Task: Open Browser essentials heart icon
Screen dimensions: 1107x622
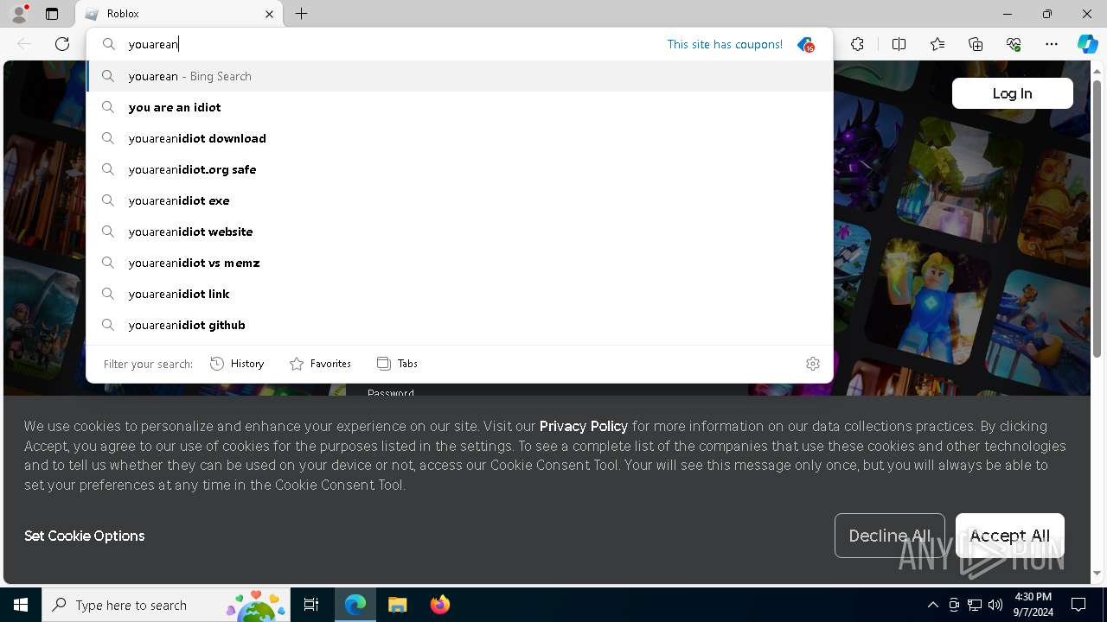Action: [1014, 44]
